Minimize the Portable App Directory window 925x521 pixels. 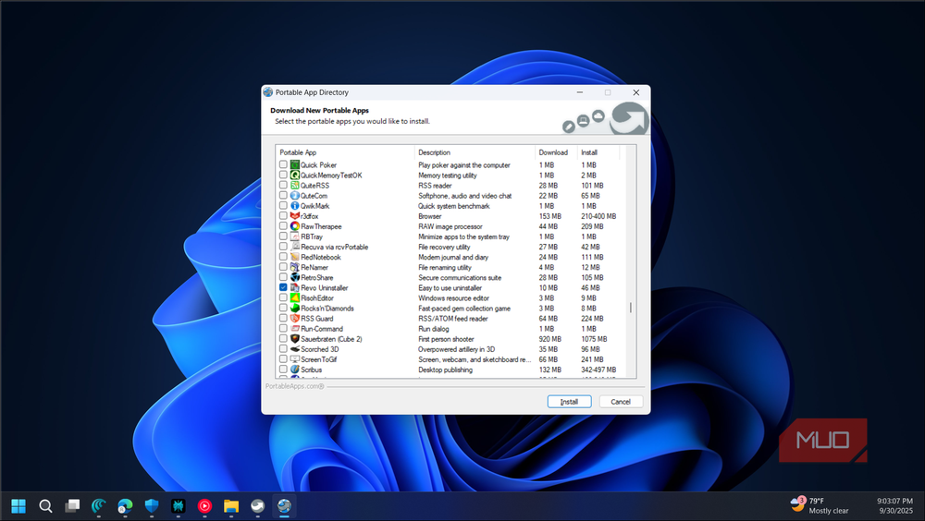(580, 92)
